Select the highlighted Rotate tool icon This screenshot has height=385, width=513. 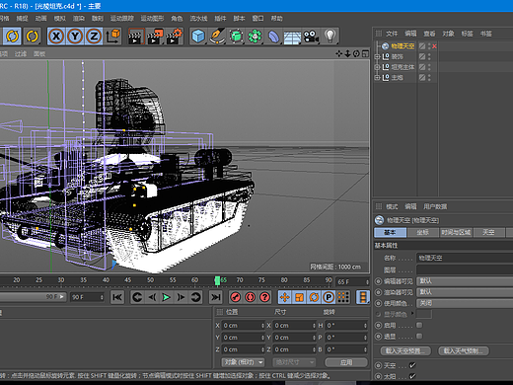12,36
